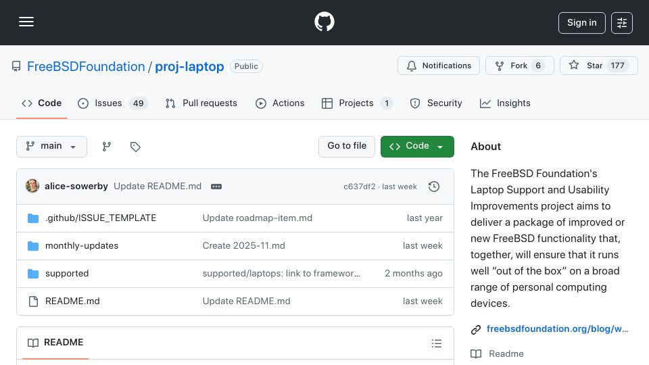This screenshot has width=649, height=365.
Task: Click '2 months ago' timestamp
Action: coord(414,274)
